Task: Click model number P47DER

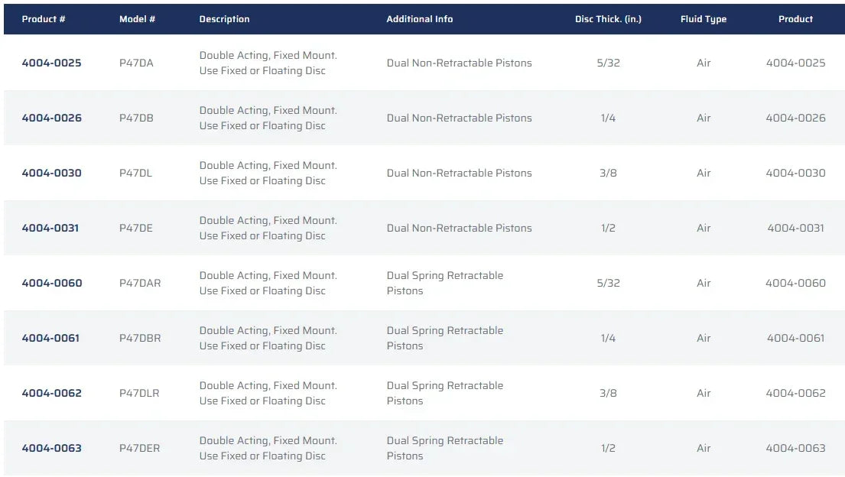Action: (140, 448)
